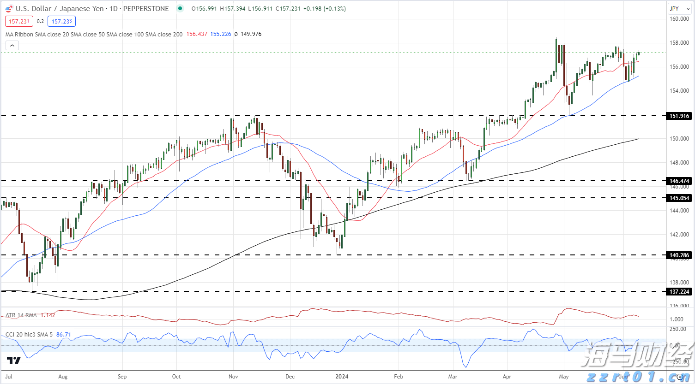The image size is (695, 384).
Task: Select the MA Ribbon indicator legend
Action: [x=94, y=34]
